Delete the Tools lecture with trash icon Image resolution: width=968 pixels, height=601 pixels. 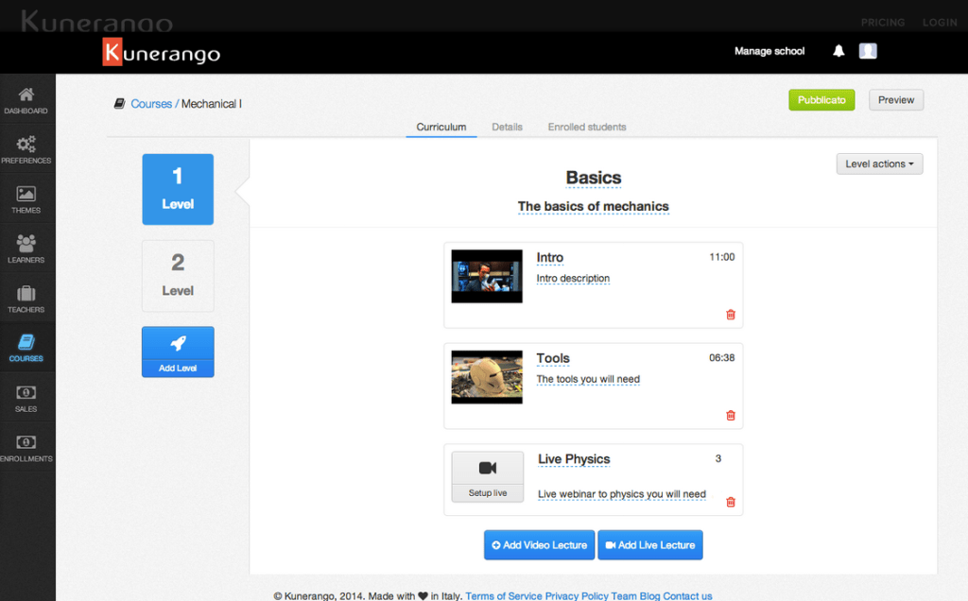tap(731, 415)
